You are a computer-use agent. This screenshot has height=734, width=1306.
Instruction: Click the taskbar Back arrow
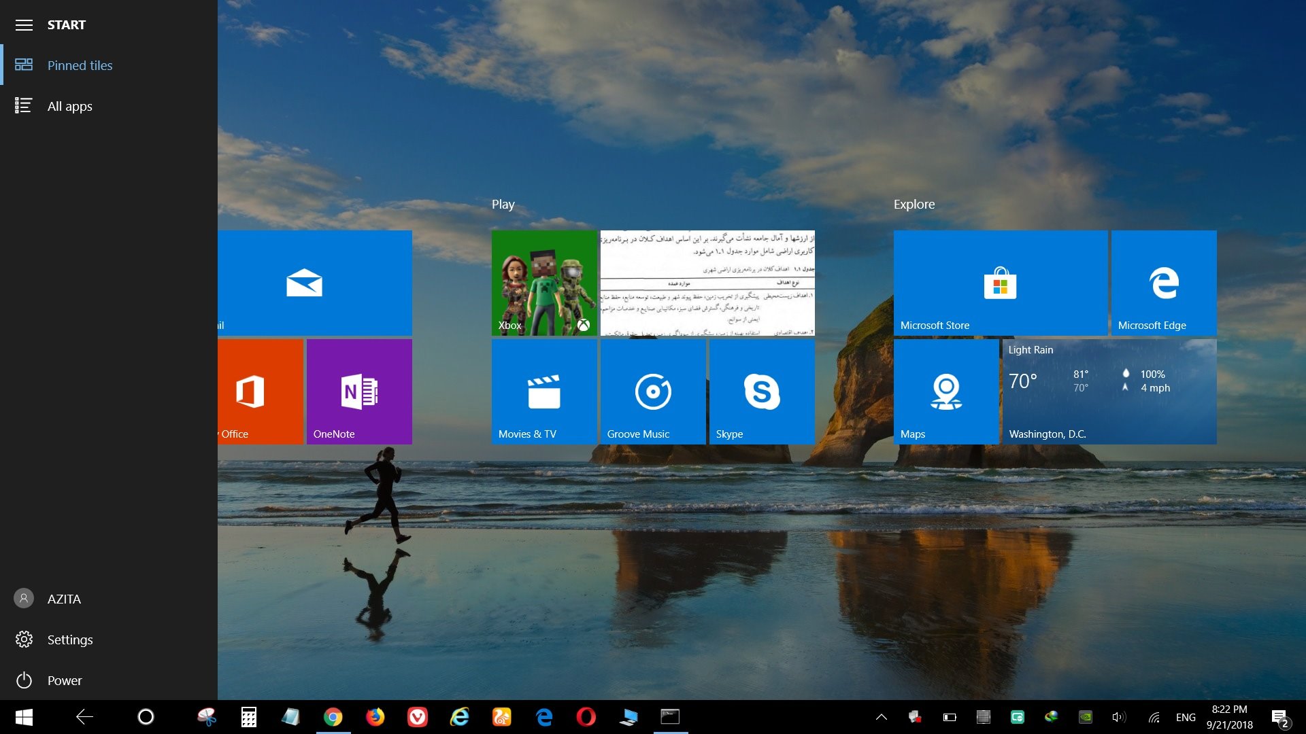click(84, 717)
